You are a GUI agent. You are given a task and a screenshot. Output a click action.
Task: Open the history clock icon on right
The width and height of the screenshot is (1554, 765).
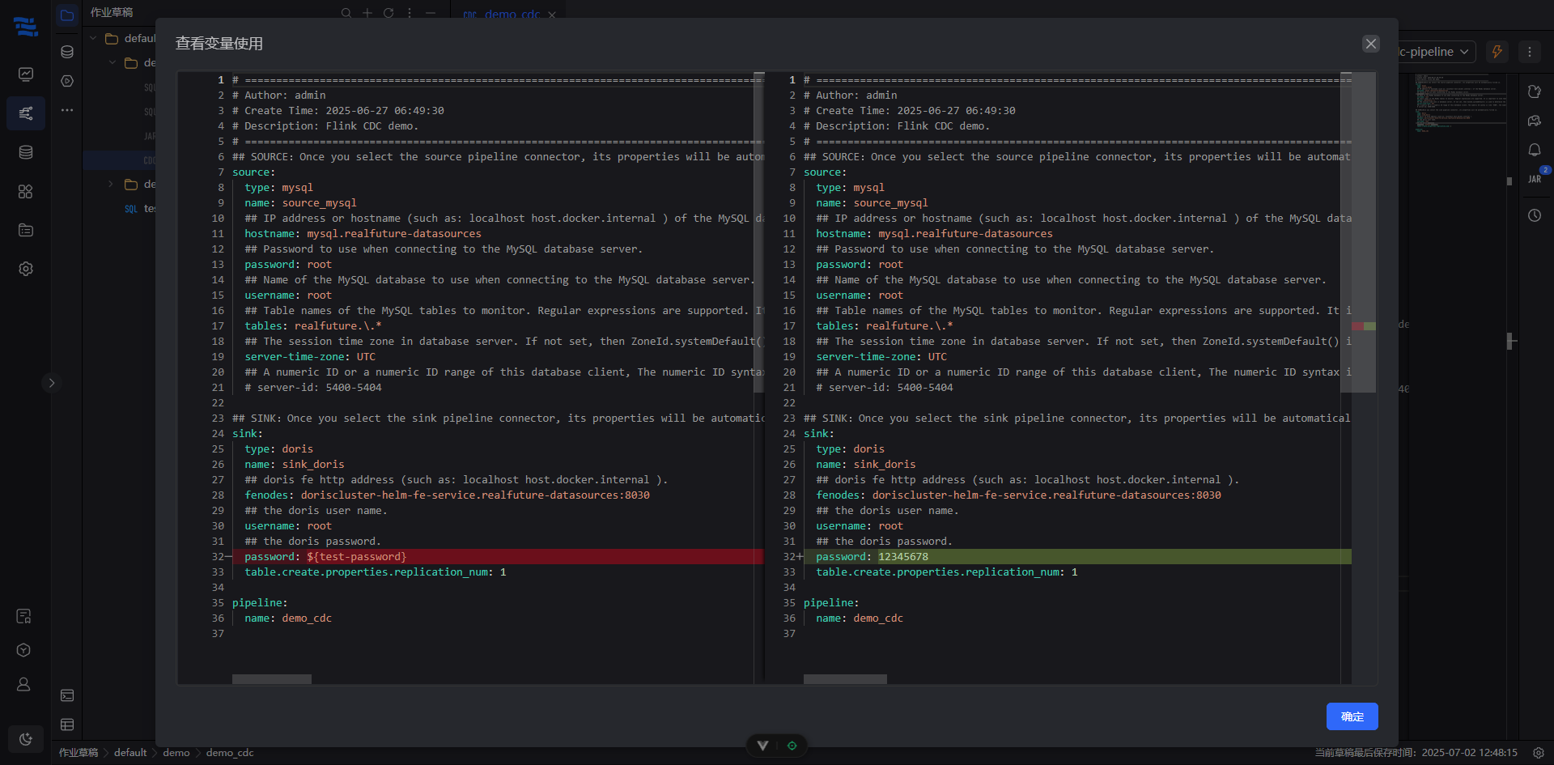[x=1535, y=215]
